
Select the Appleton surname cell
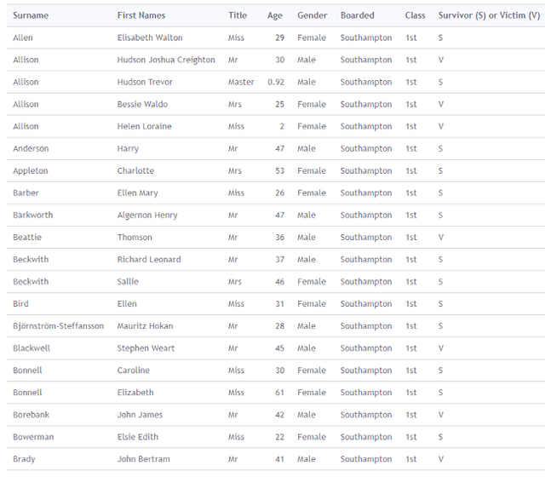tap(31, 171)
